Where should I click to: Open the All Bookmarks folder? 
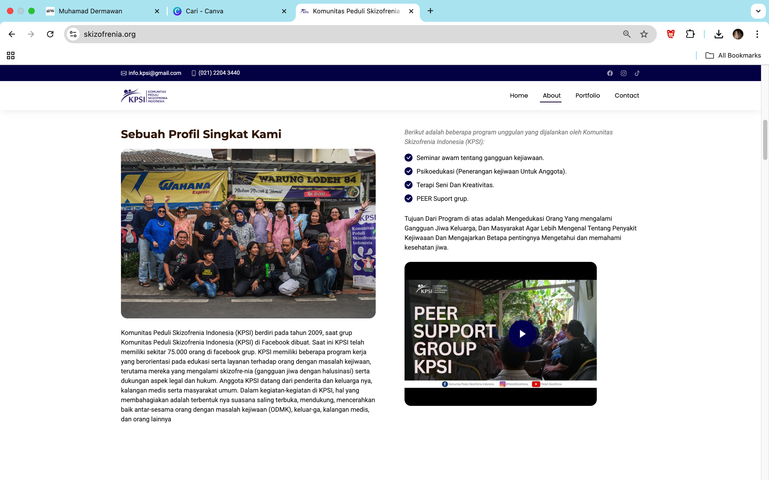click(733, 55)
